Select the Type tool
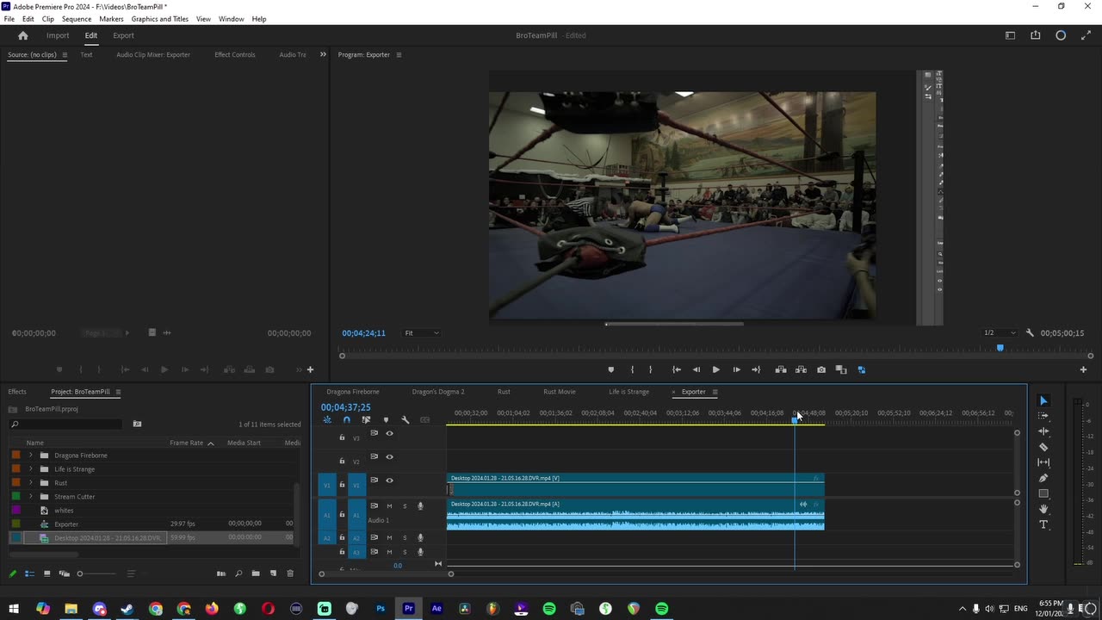Screen dimensions: 1102x620 (1043, 524)
